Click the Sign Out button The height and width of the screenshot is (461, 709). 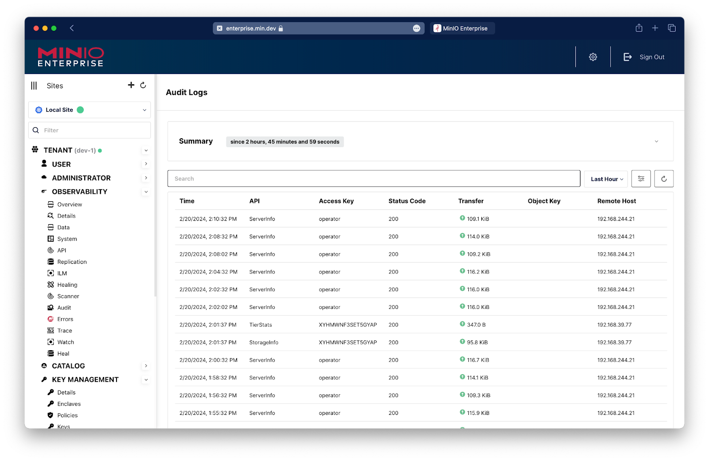click(x=644, y=57)
